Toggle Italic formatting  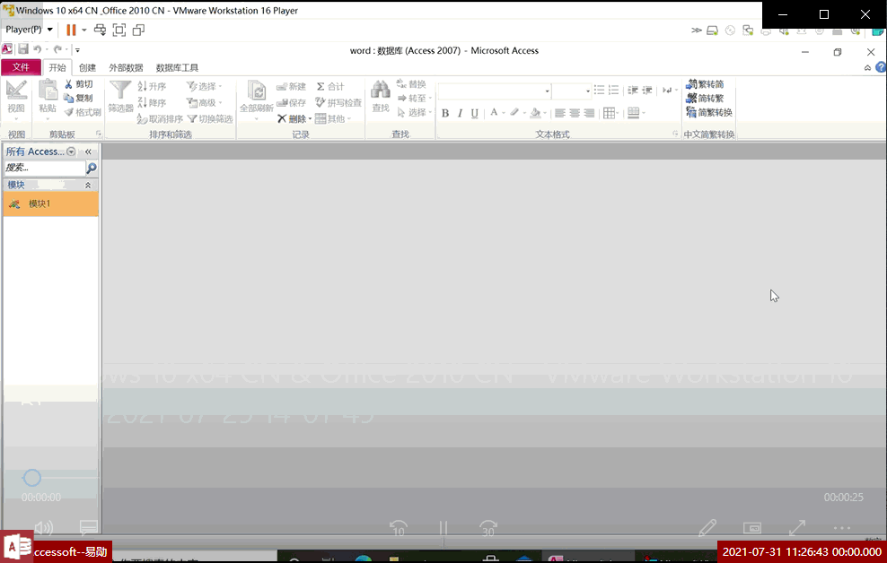[x=460, y=113]
